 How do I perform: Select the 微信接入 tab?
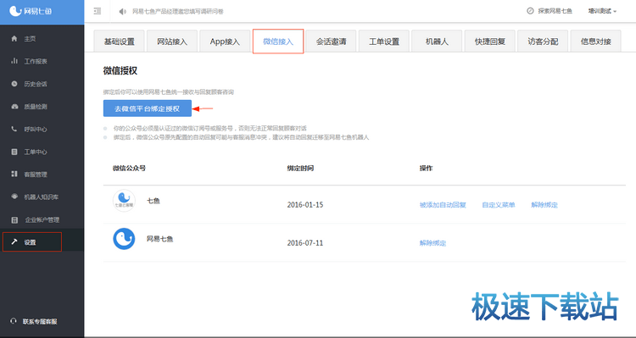pyautogui.click(x=278, y=42)
